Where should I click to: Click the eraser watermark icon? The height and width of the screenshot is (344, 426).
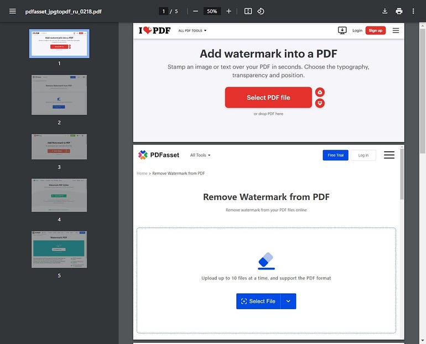(266, 261)
